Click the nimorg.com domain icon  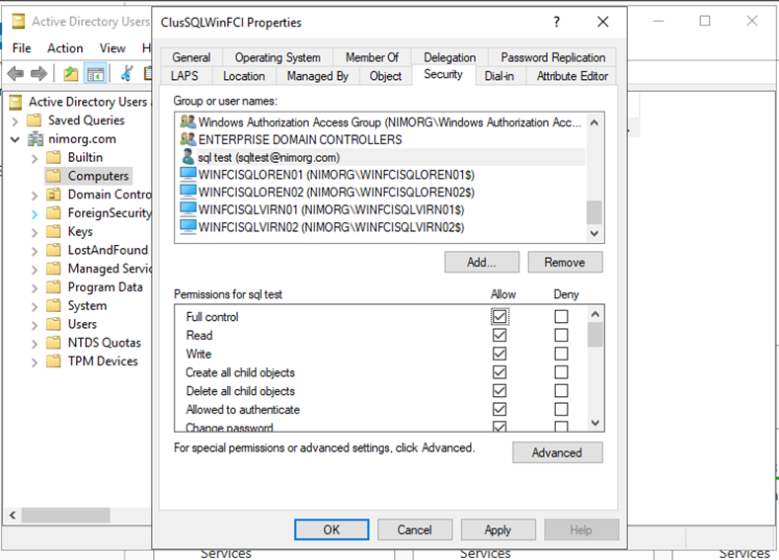(x=36, y=139)
